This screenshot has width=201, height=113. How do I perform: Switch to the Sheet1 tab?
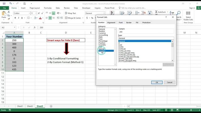[20, 106]
